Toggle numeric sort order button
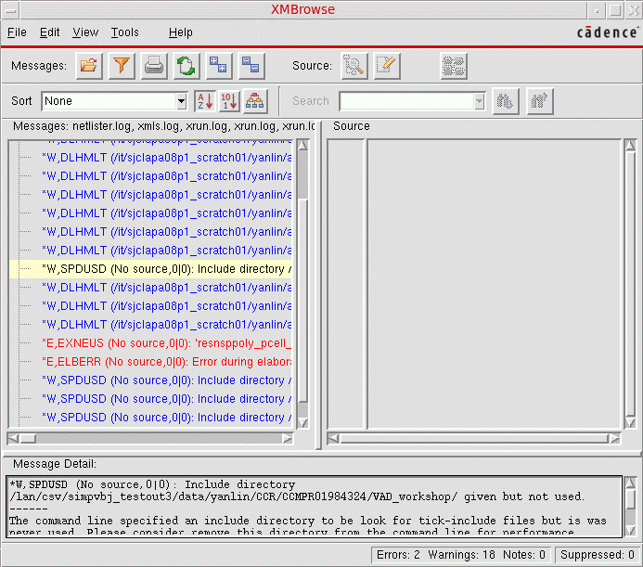This screenshot has height=567, width=643. point(229,101)
